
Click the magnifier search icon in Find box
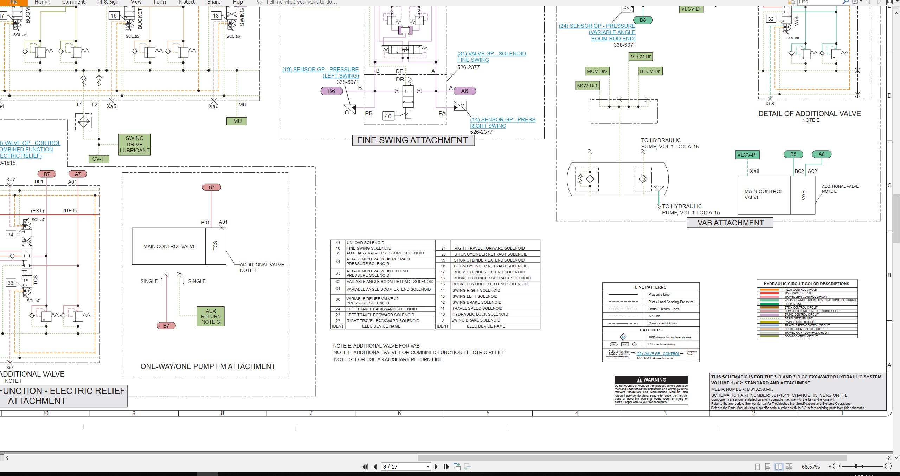tap(846, 2)
